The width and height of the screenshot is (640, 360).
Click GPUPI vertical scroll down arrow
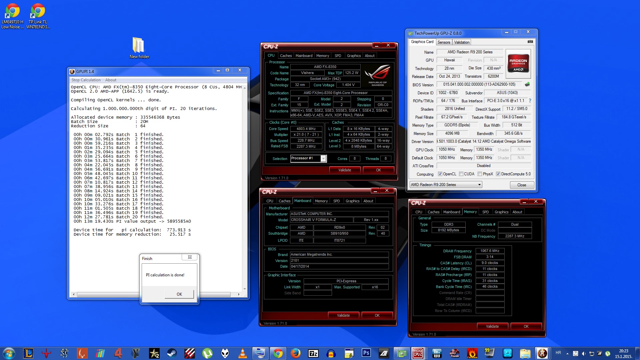tap(245, 289)
